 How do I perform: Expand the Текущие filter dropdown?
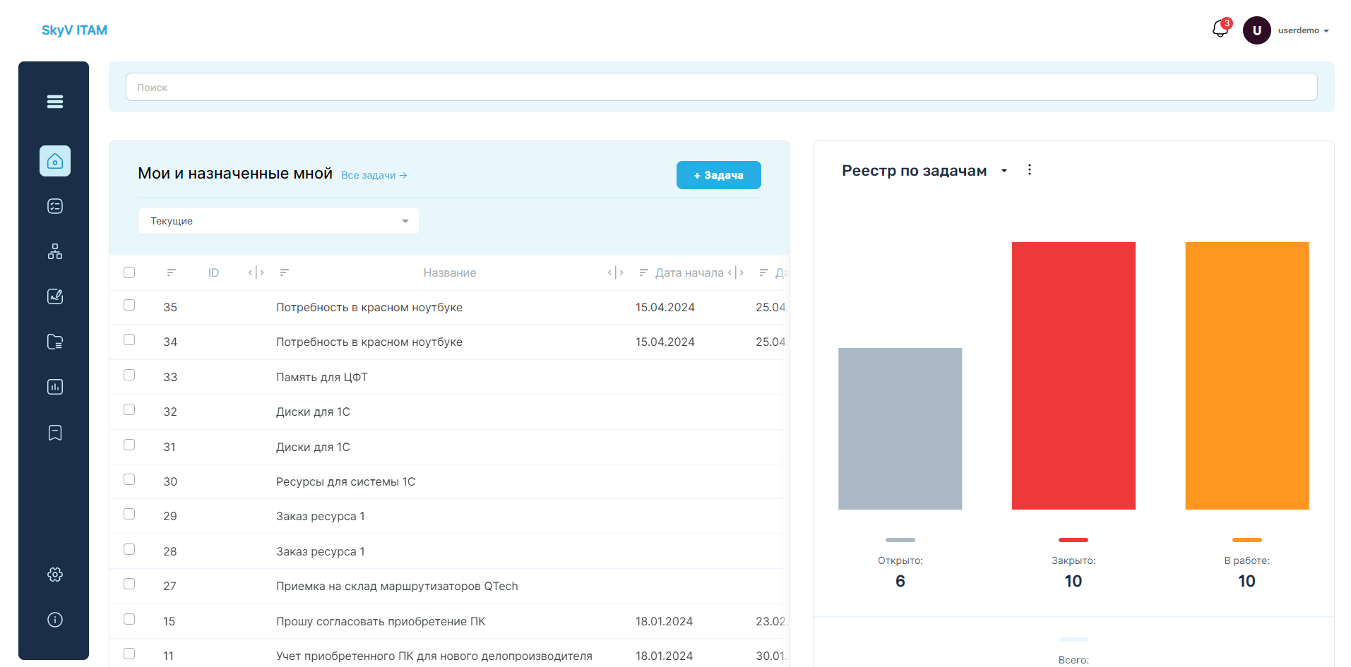point(279,221)
